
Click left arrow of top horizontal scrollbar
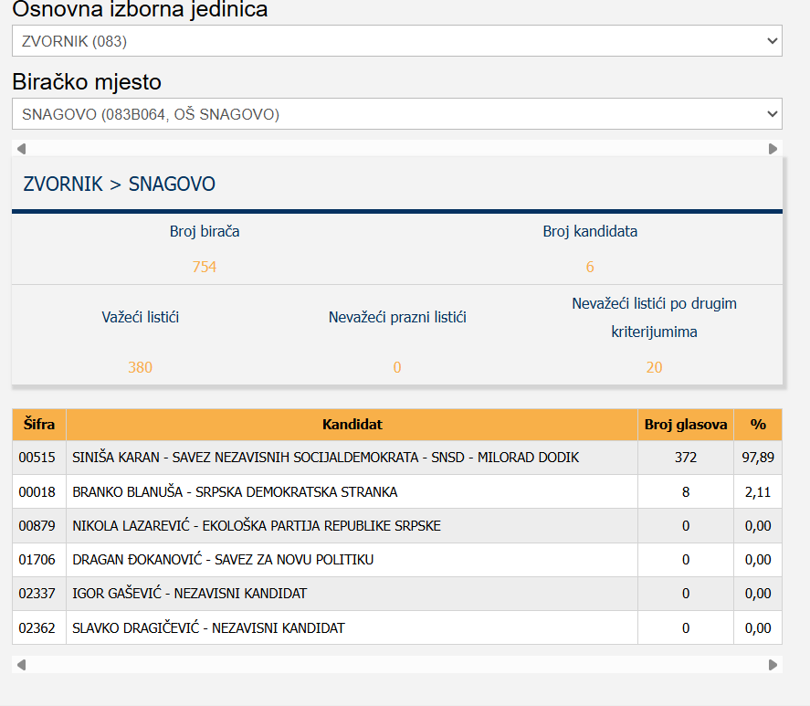[x=21, y=148]
